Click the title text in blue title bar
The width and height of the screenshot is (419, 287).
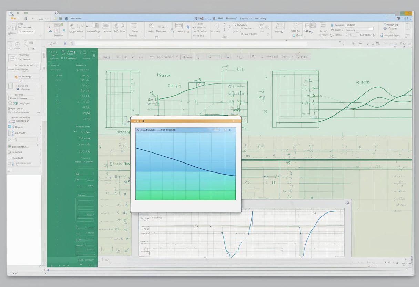[x=76, y=18]
